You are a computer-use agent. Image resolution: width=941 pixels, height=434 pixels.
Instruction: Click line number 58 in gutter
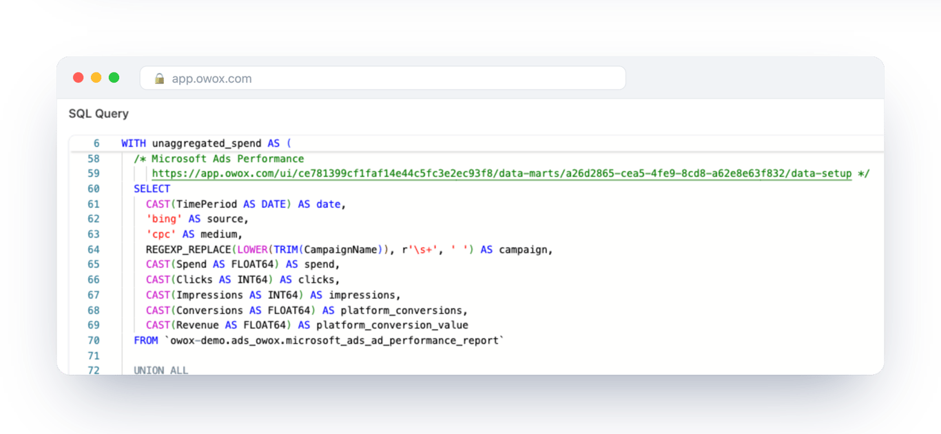click(x=94, y=158)
